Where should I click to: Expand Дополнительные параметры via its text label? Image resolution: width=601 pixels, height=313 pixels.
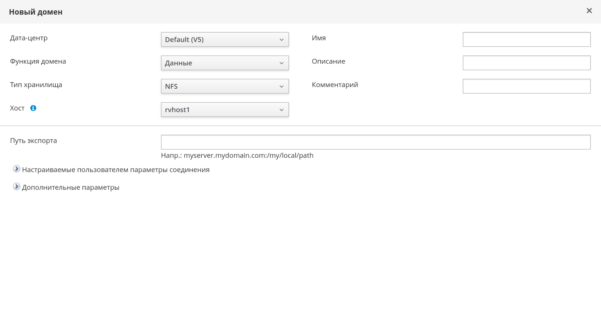click(70, 187)
